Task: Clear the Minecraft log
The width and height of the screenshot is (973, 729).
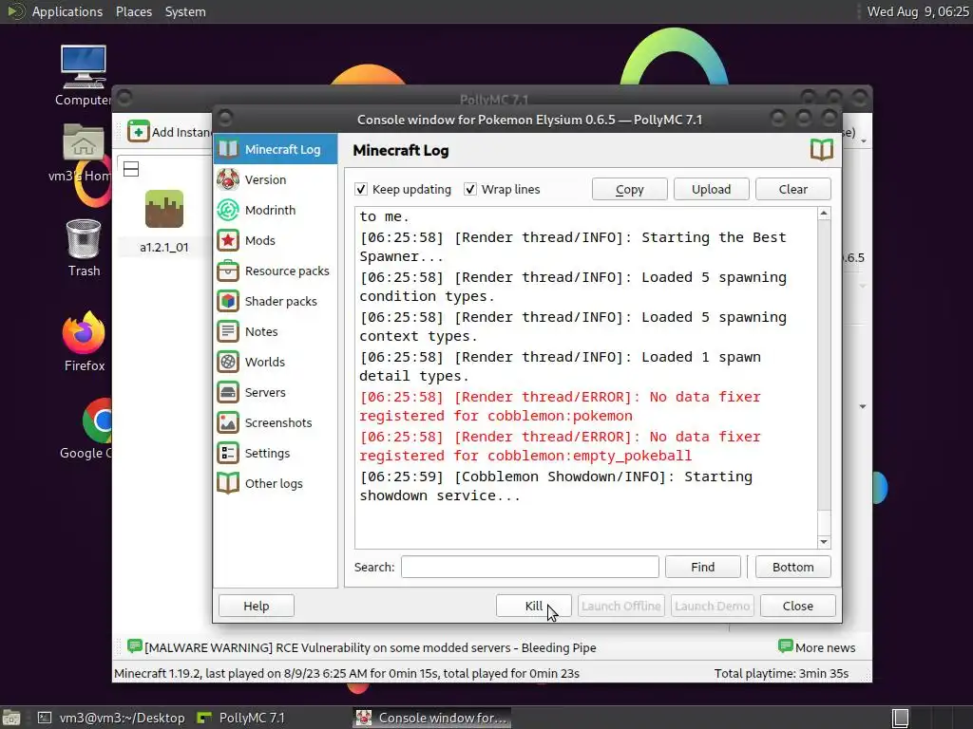Action: click(x=793, y=189)
